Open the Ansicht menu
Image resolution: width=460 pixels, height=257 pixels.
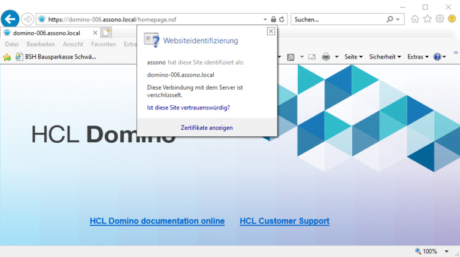pyautogui.click(x=73, y=44)
